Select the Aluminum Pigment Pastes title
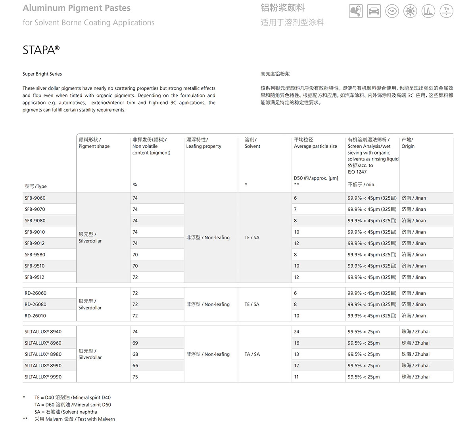The image size is (476, 424). point(77,8)
